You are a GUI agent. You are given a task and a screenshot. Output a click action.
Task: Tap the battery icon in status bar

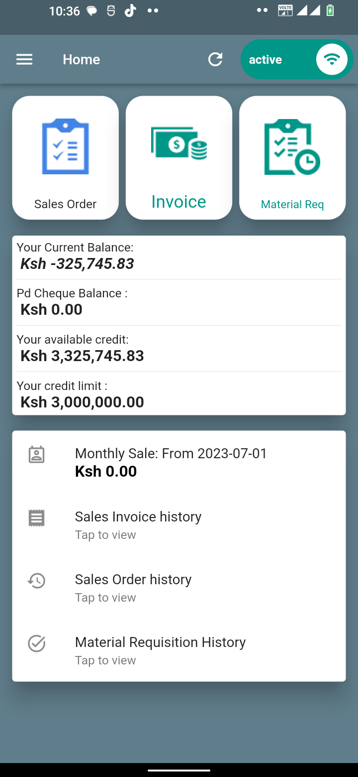coord(330,10)
